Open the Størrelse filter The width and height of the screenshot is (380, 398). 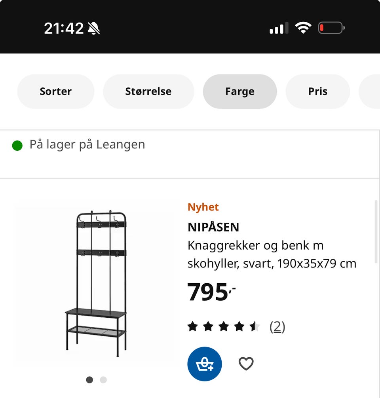[148, 91]
